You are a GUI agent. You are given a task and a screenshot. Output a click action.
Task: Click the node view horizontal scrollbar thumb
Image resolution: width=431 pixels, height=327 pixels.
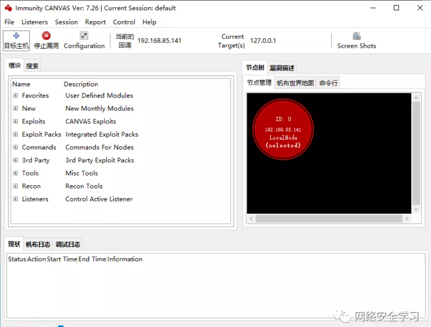[329, 219]
